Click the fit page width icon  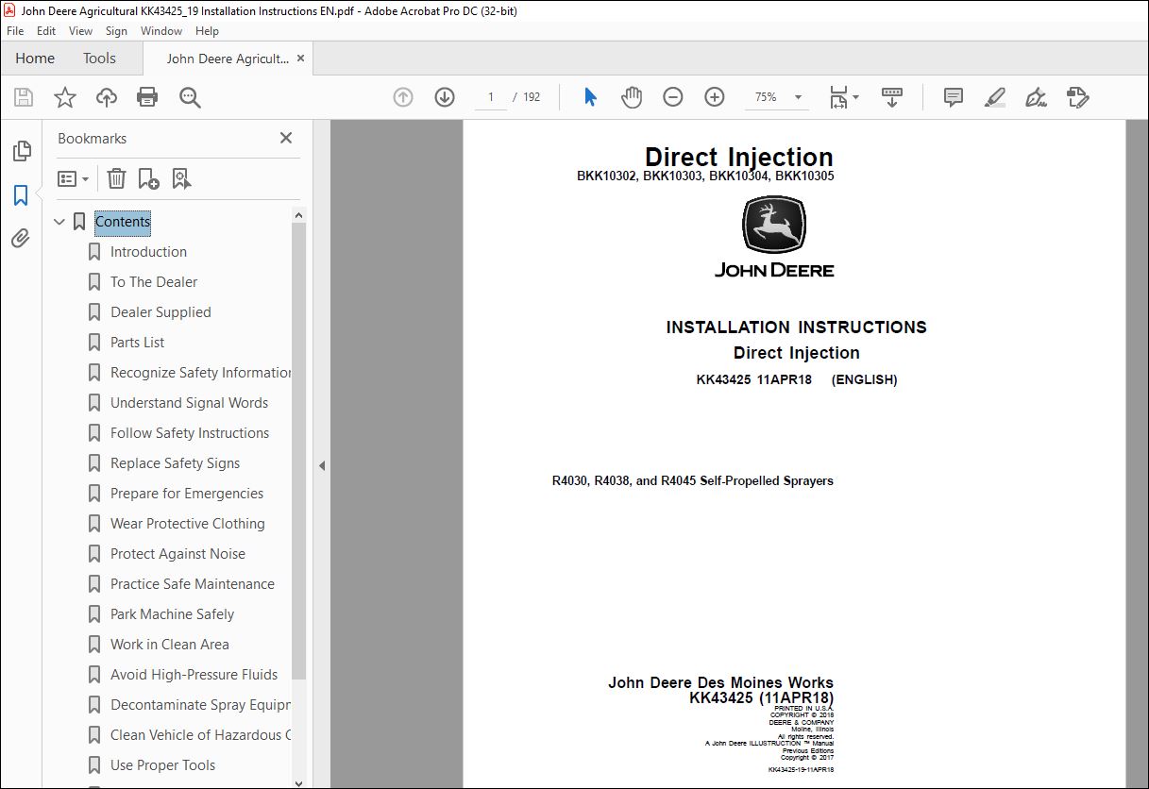838,97
